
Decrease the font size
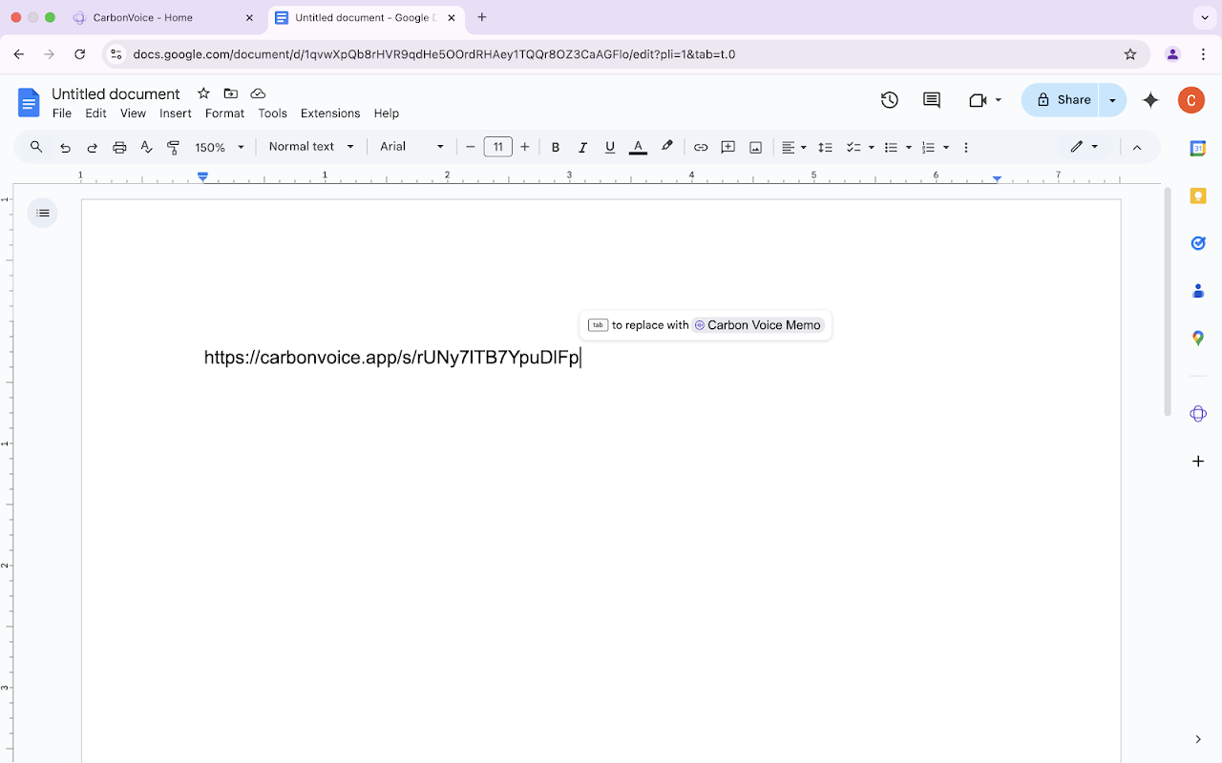[x=471, y=147]
